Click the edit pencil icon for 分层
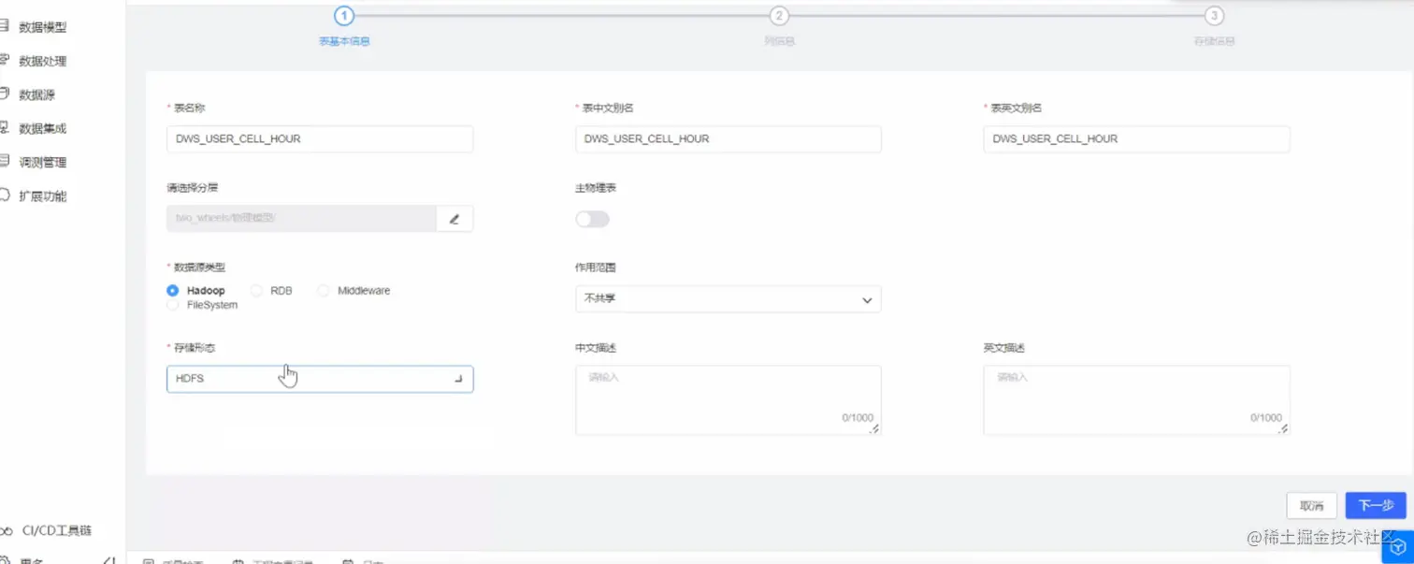This screenshot has height=564, width=1414. [x=454, y=219]
